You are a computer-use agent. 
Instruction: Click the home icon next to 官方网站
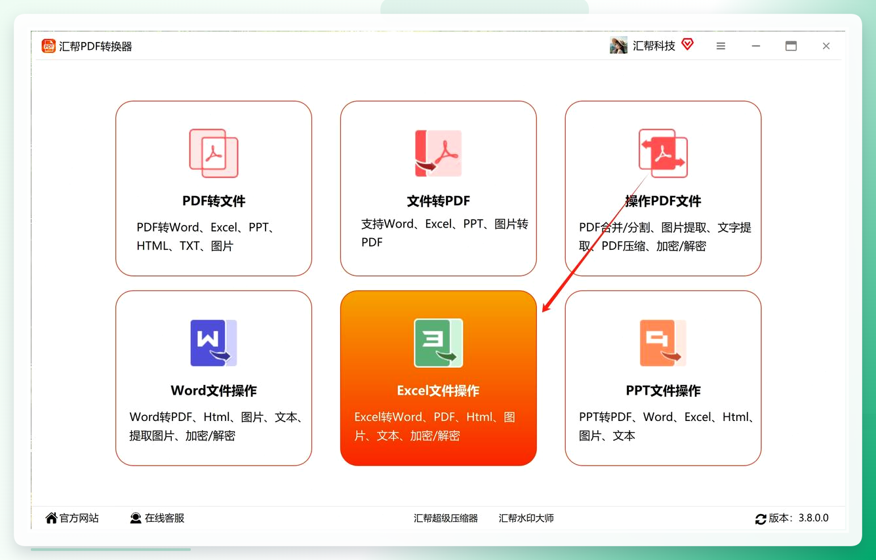click(51, 518)
